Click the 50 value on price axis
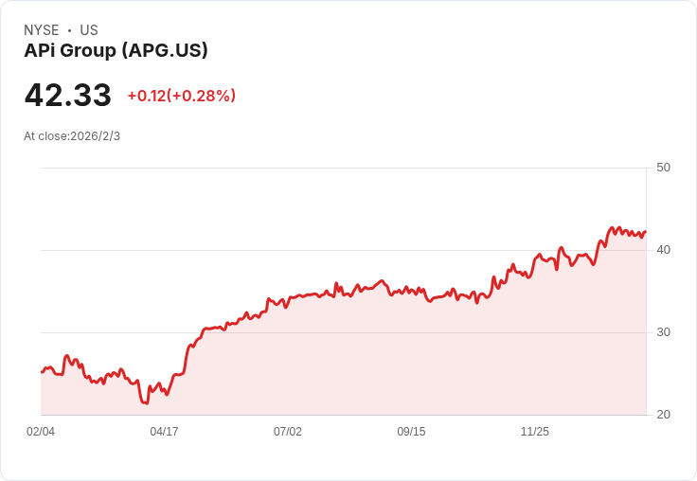This screenshot has height=481, width=697. [663, 168]
